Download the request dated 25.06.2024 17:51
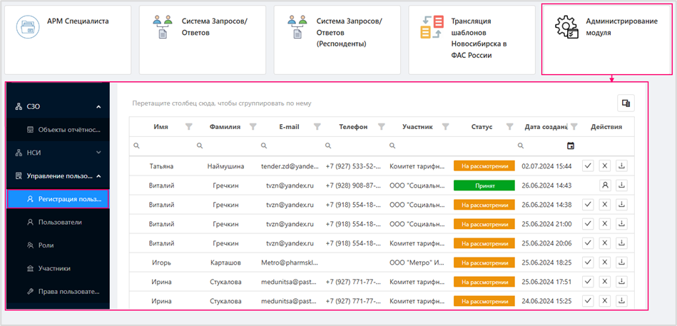Screen dimensions: 677x326 click(621, 282)
